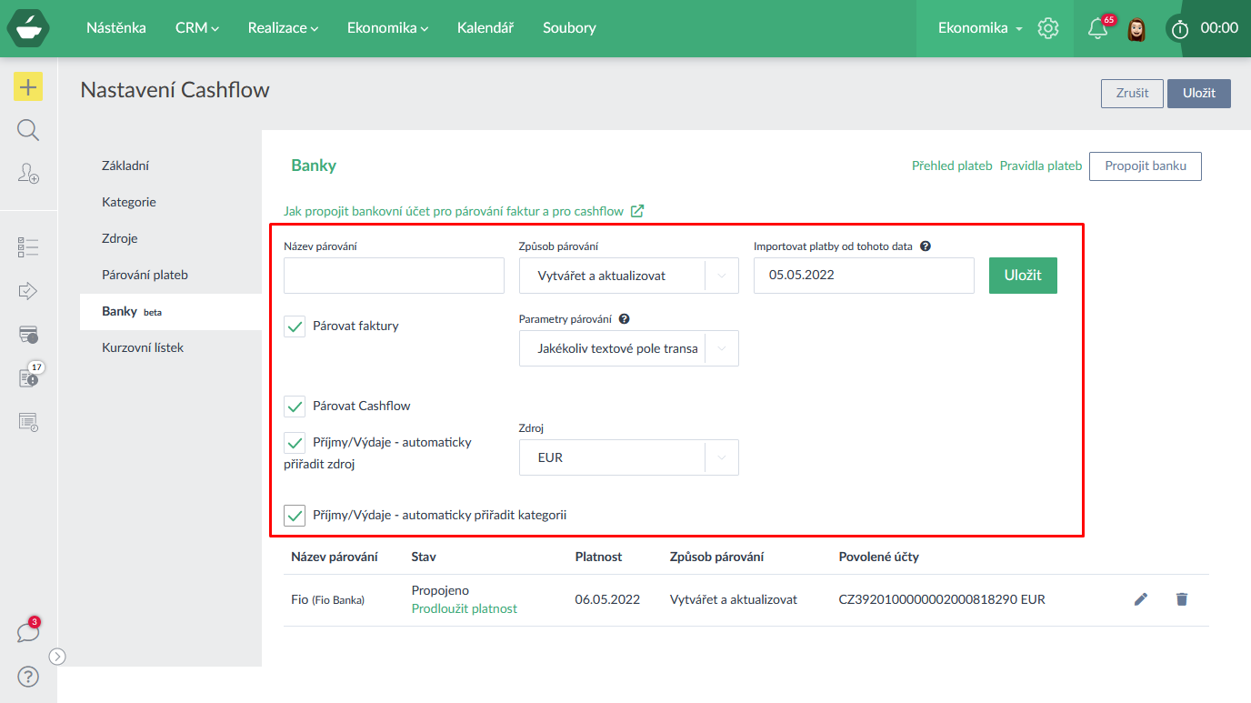Click the stopwatch timer icon

tap(1180, 29)
